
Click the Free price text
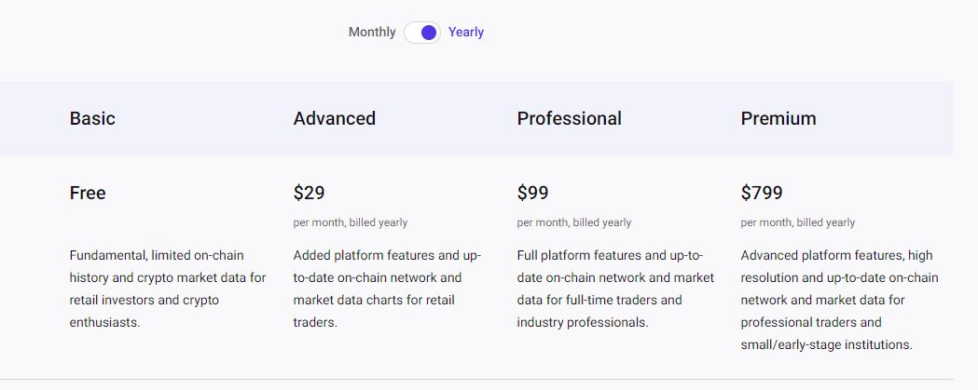pyautogui.click(x=88, y=193)
